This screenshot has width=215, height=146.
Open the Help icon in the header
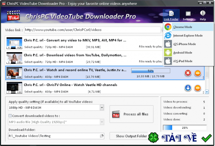pos(203,16)
